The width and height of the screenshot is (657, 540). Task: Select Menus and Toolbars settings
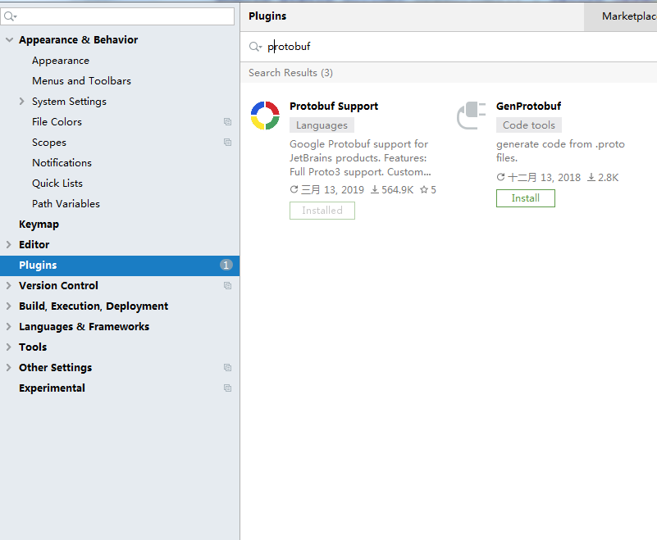coord(81,81)
